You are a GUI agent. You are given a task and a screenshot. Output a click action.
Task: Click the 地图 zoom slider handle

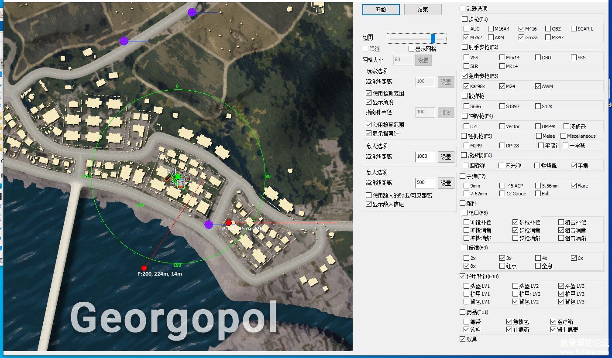tap(433, 38)
